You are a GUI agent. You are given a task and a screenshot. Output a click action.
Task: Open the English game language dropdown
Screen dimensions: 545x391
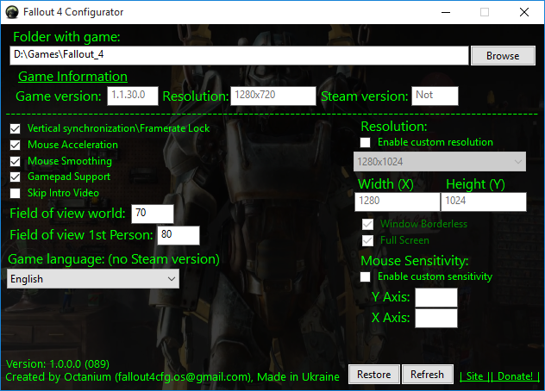(x=93, y=278)
